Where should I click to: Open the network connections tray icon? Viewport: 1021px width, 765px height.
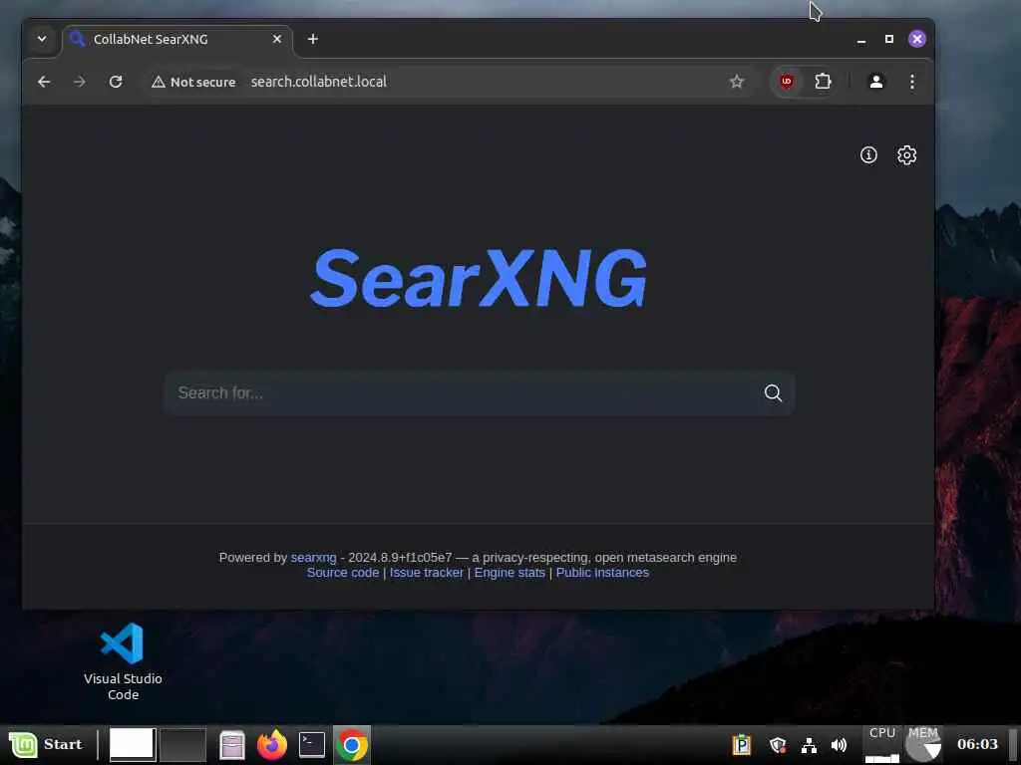809,744
